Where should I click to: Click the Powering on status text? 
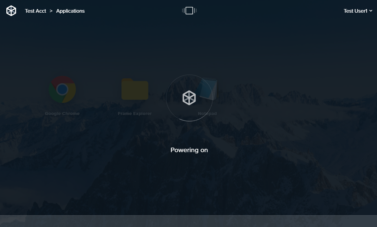(x=189, y=150)
